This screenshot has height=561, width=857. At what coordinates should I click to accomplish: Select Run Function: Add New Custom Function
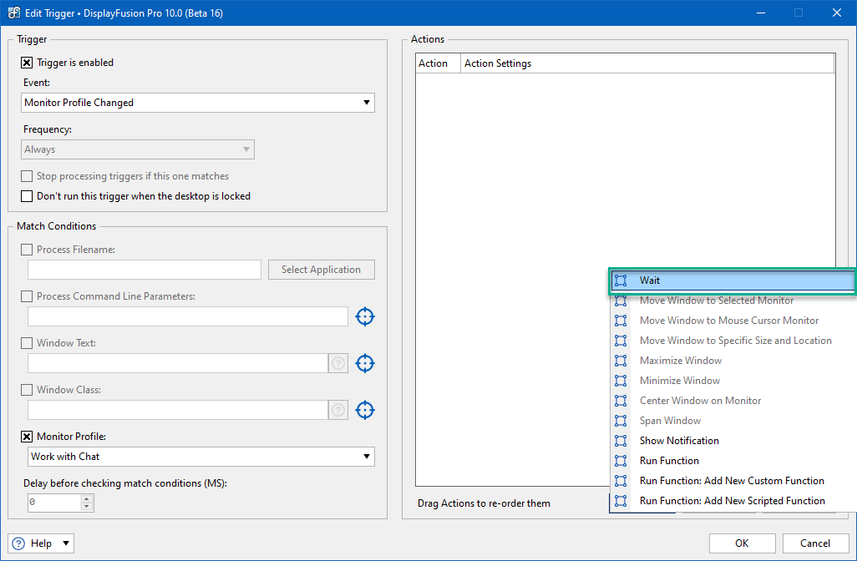click(733, 481)
